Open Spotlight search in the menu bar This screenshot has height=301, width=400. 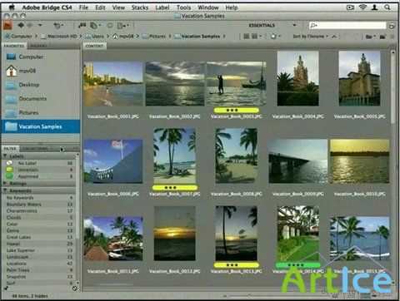point(387,7)
